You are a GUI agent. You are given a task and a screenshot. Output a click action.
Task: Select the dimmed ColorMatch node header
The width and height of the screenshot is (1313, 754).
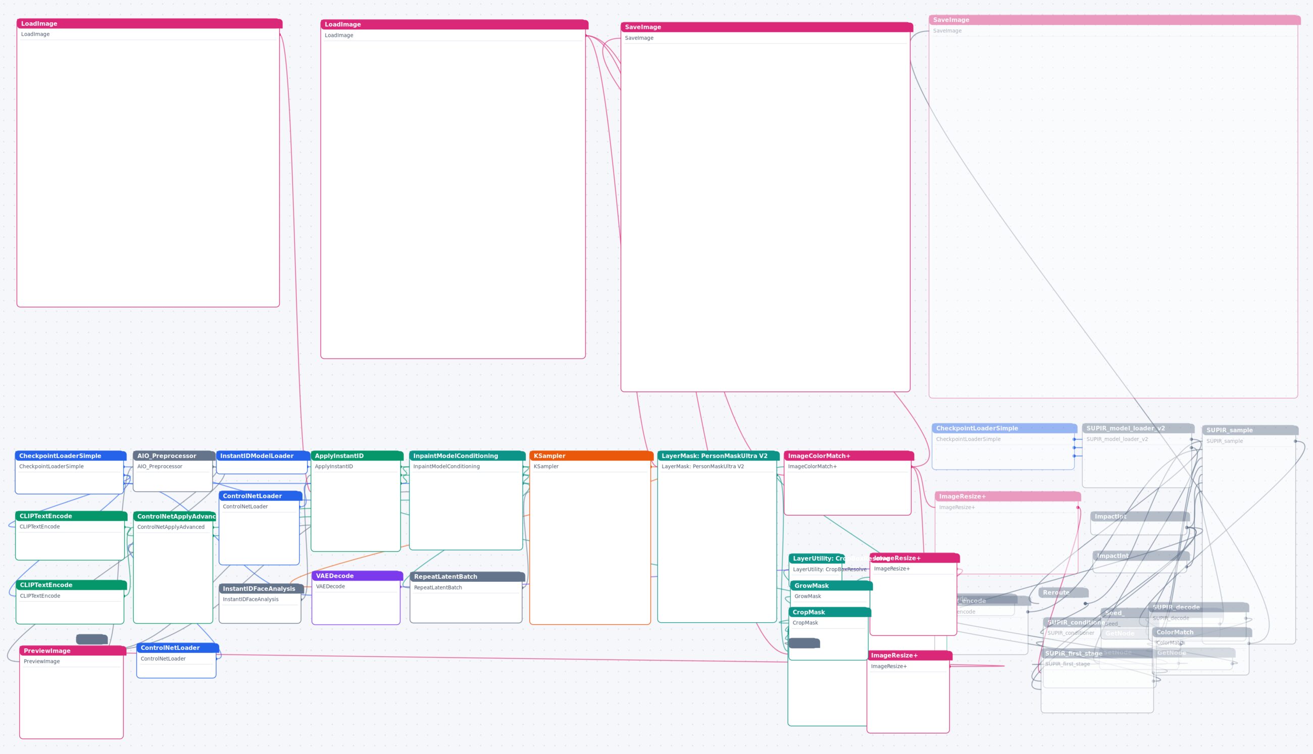[1201, 632]
